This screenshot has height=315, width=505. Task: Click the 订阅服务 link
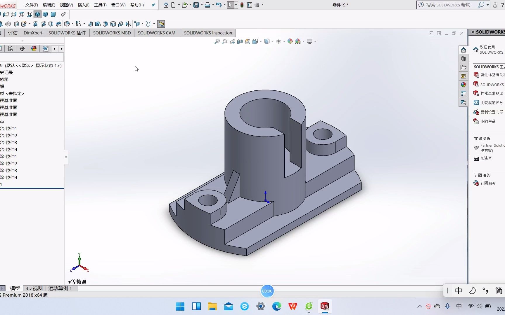488,183
